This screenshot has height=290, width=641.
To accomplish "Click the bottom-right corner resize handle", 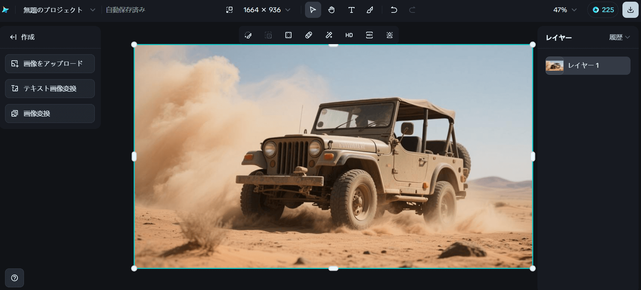I will point(533,268).
